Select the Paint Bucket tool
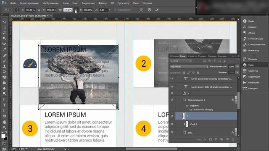 [5, 83]
